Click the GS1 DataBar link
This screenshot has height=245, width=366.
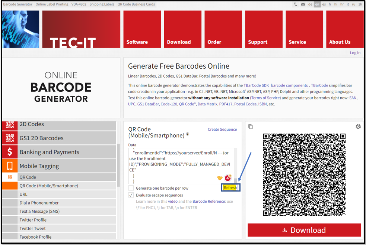(148, 104)
